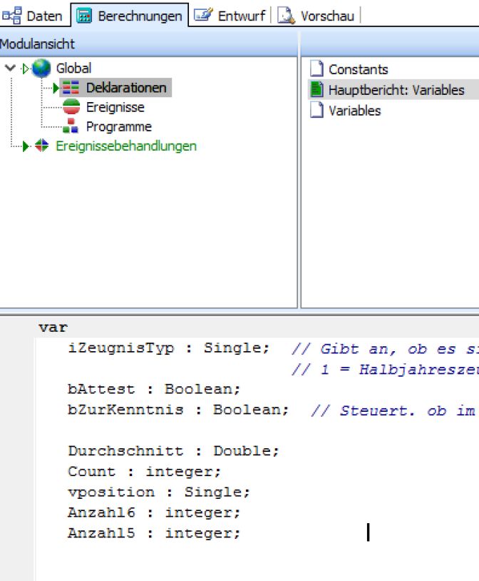Click green arrow beside Ereignissebehandlungen
This screenshot has height=581, width=479.
click(x=26, y=146)
